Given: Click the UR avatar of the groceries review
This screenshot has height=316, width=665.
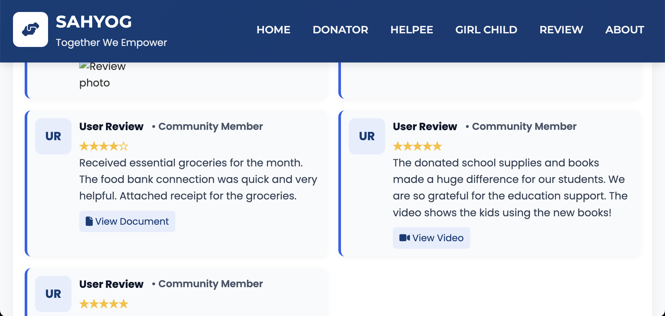Looking at the screenshot, I should 53,136.
